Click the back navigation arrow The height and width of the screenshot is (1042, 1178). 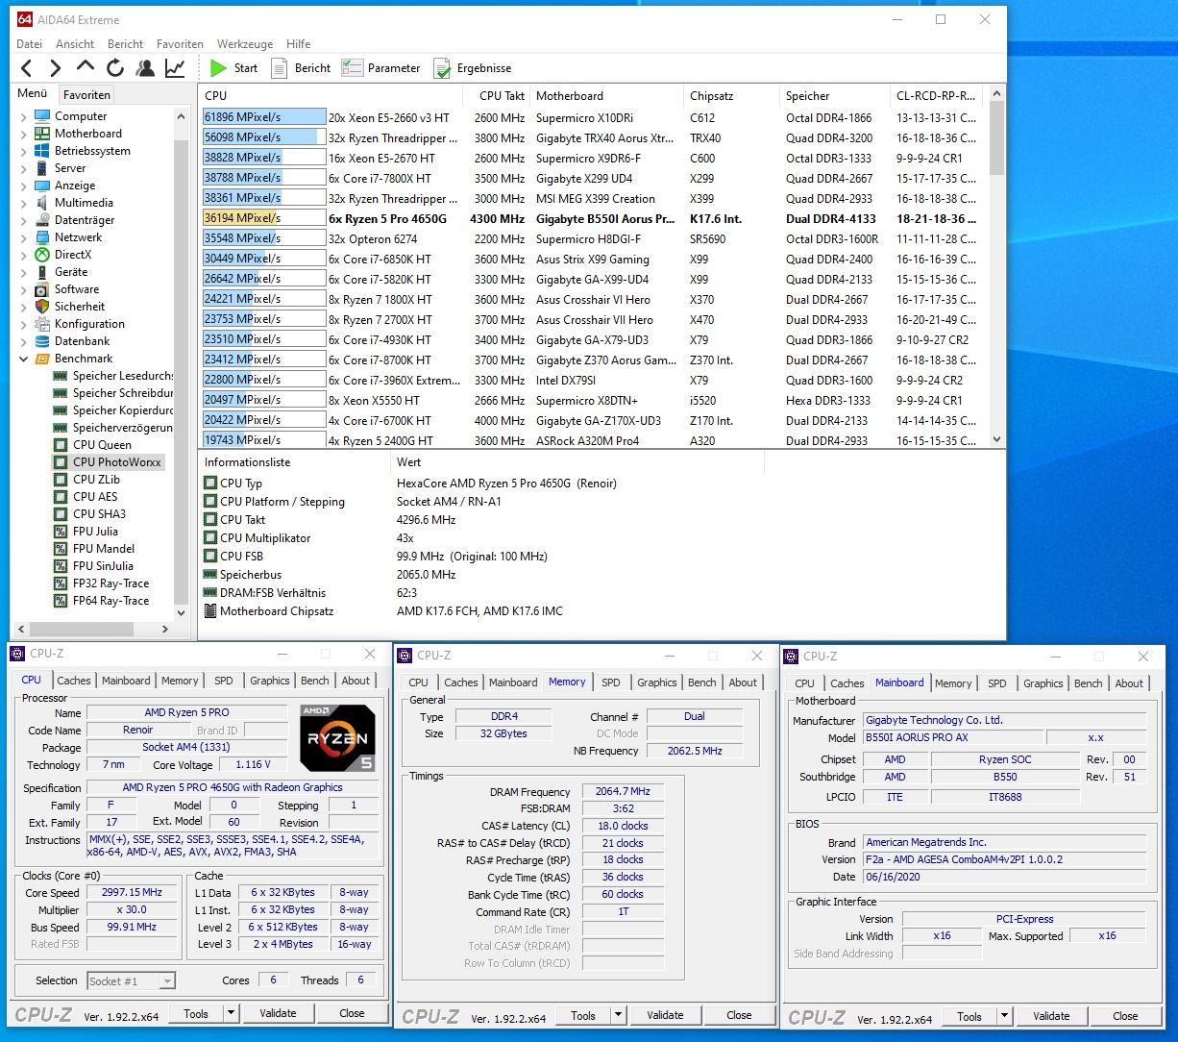[27, 68]
